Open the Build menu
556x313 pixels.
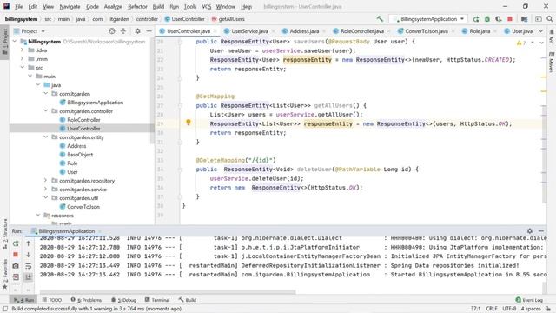click(x=158, y=6)
